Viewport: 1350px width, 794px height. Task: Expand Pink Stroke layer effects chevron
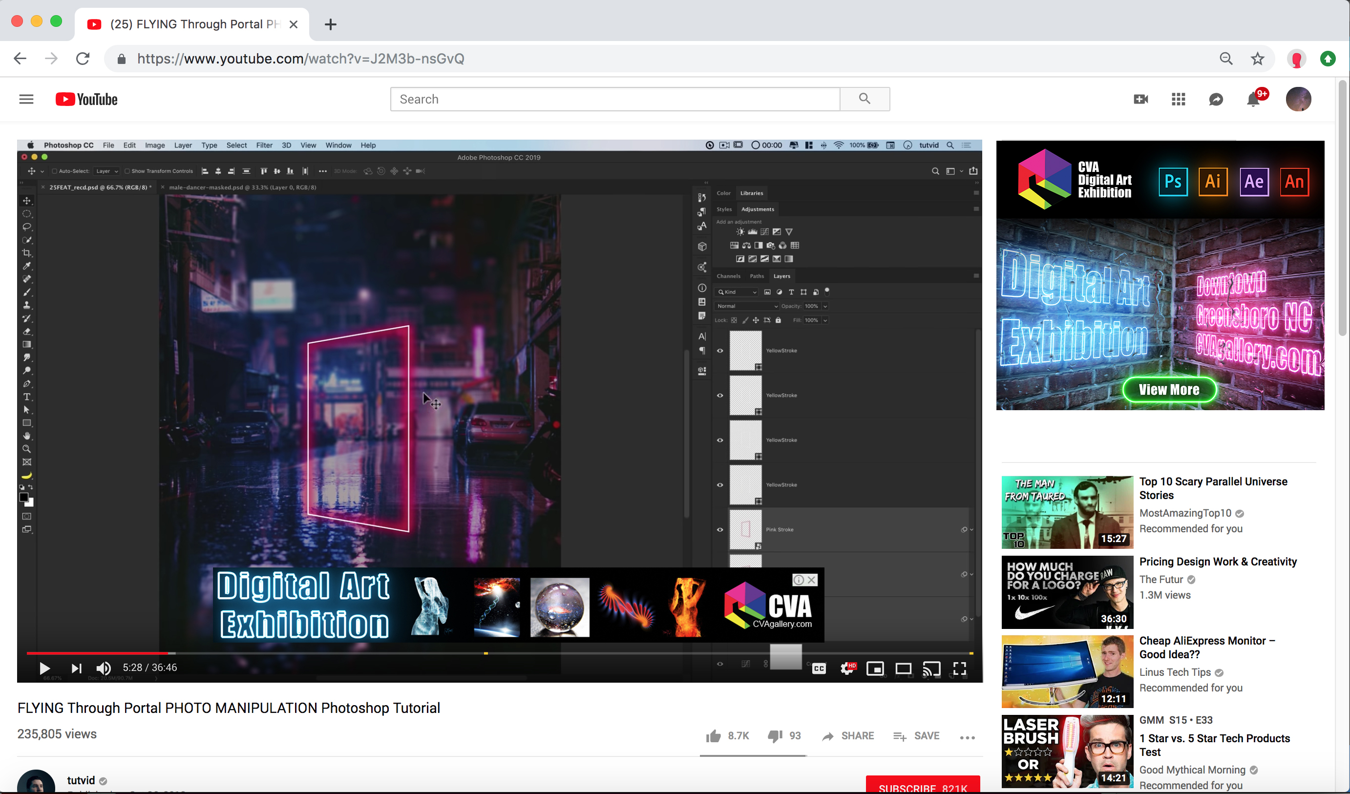971,530
